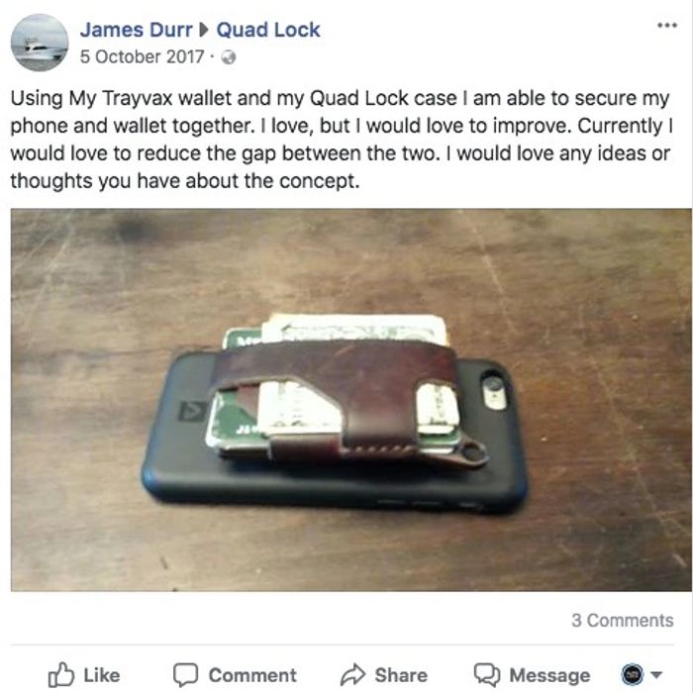
Task: Click the post text about Trayvax wallet
Action: point(342,140)
